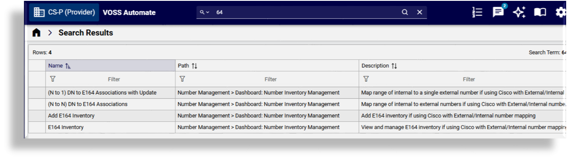Go to the Home icon in the breadcrumb
The width and height of the screenshot is (567, 160).
[x=37, y=33]
